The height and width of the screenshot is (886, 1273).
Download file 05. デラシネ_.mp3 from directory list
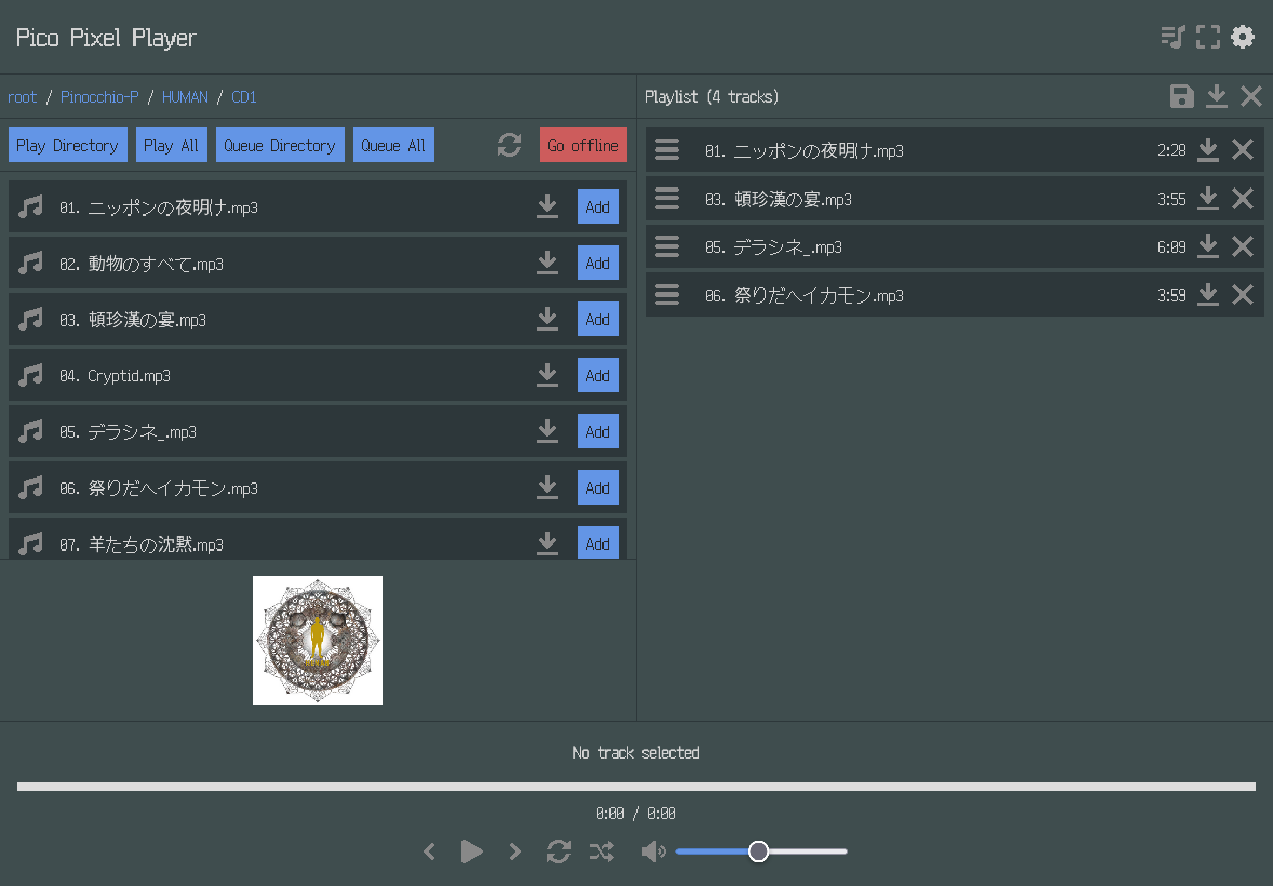pos(547,431)
